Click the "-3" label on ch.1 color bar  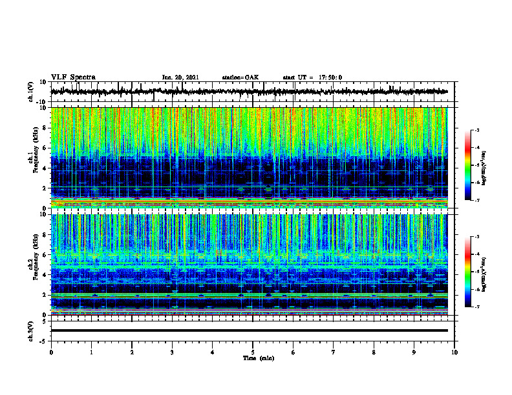coord(476,130)
